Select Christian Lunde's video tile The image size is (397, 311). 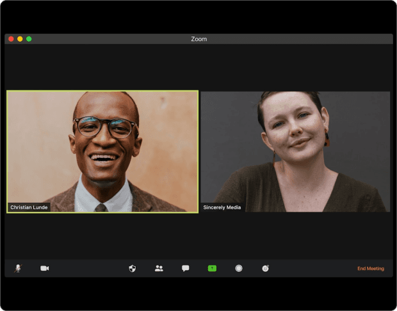click(x=102, y=150)
